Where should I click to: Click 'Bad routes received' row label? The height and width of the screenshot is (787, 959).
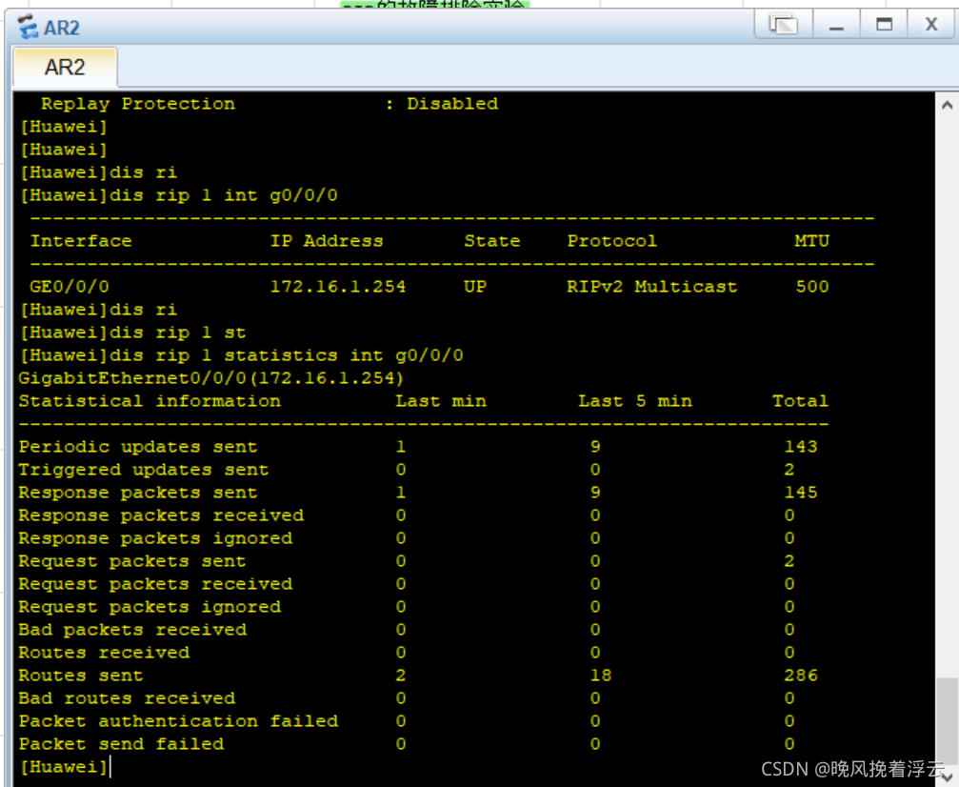pyautogui.click(x=127, y=698)
